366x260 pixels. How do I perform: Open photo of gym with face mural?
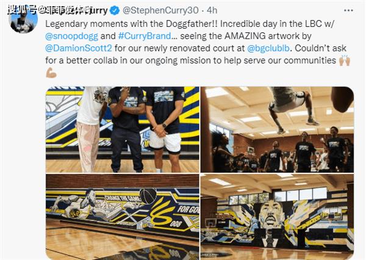tap(278, 217)
